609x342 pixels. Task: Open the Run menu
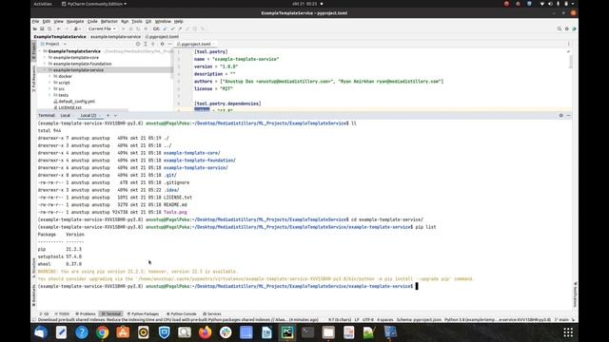(x=125, y=21)
